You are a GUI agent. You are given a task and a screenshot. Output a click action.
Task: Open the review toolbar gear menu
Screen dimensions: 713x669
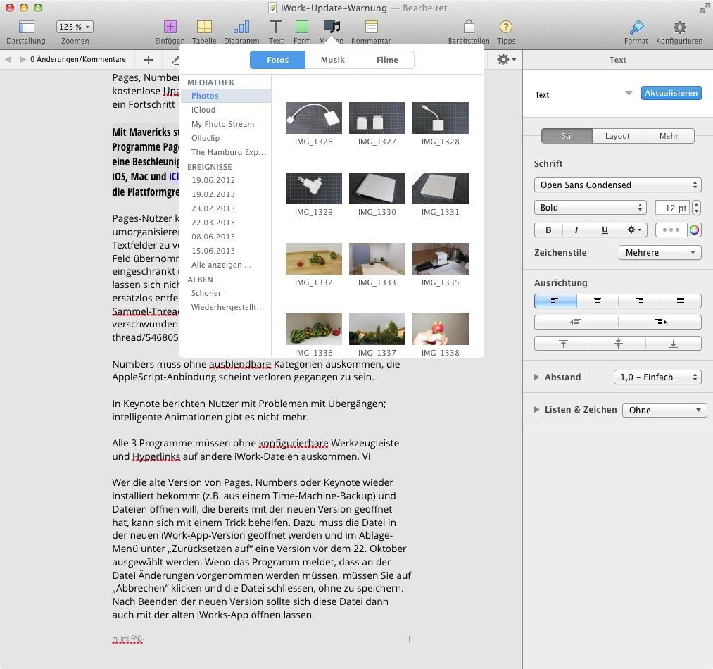[x=506, y=60]
